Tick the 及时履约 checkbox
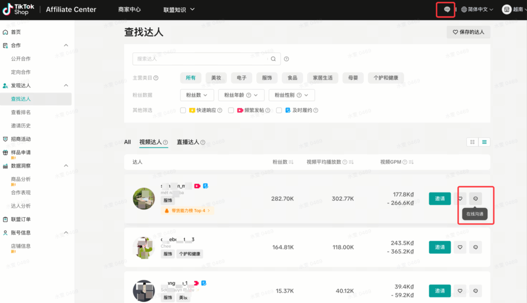Image resolution: width=527 pixels, height=303 pixels. (x=279, y=110)
